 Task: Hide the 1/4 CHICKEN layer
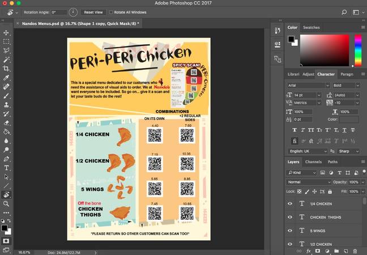[290, 203]
